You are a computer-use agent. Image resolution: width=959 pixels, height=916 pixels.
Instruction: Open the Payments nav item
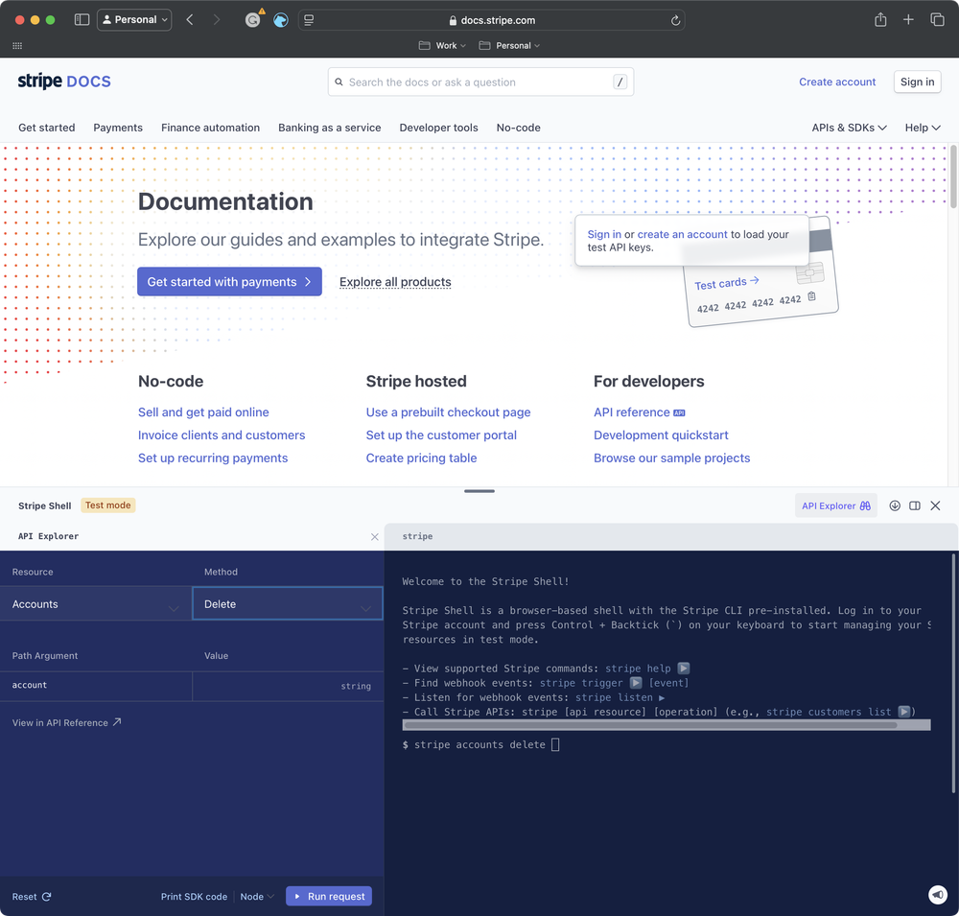click(118, 128)
